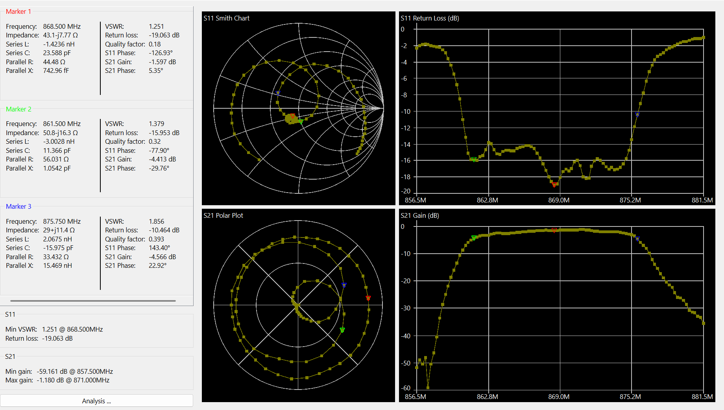Click the Marker 2 heading
The height and width of the screenshot is (410, 724).
18,109
